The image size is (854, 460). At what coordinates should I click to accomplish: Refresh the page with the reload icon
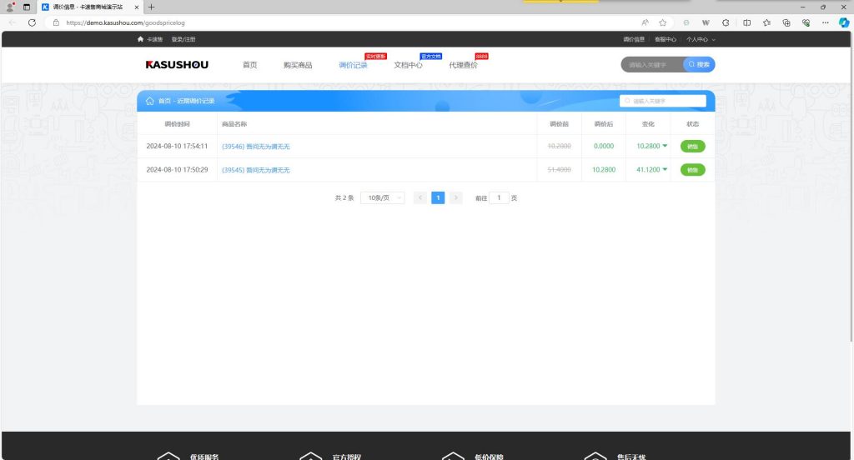coord(32,22)
